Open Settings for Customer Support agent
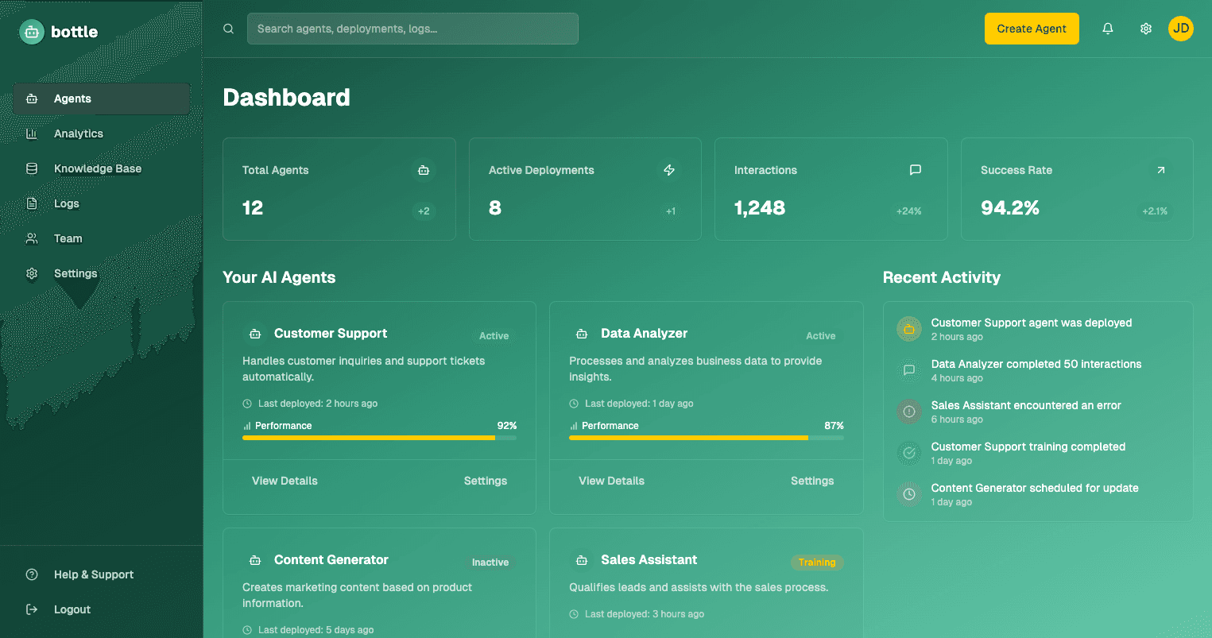This screenshot has width=1212, height=638. click(486, 481)
